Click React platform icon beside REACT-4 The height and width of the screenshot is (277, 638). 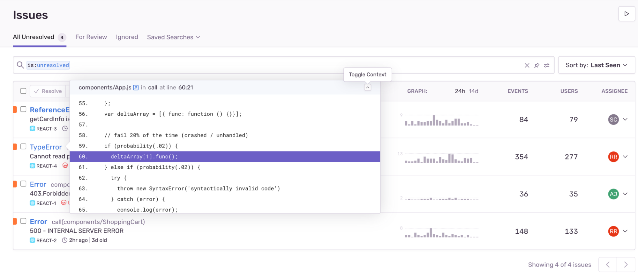tap(33, 166)
